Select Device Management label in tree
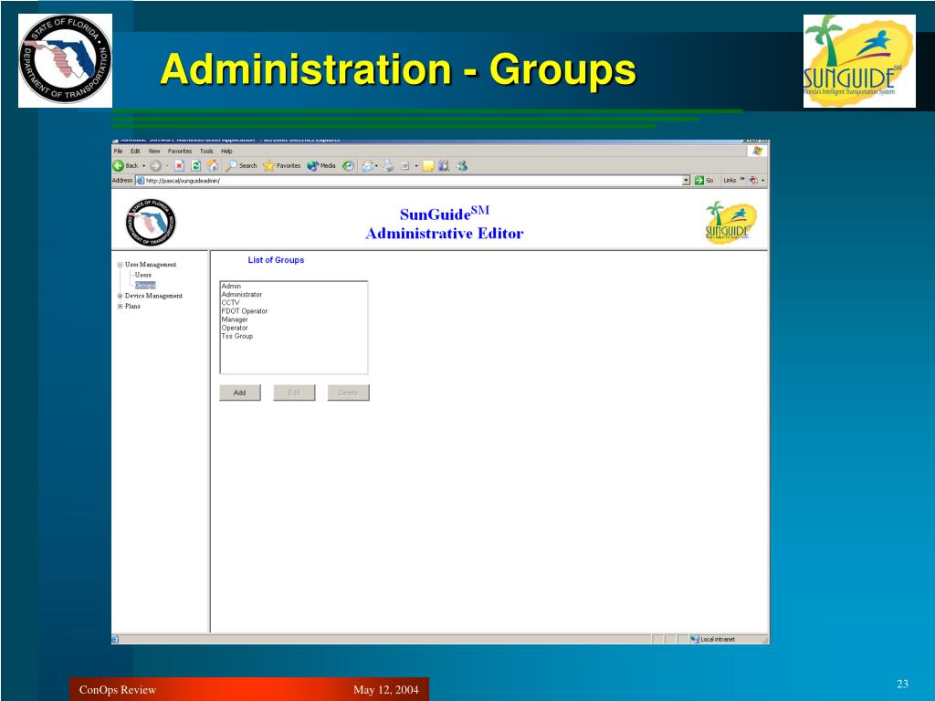Viewport: 935px width, 701px height. [153, 296]
